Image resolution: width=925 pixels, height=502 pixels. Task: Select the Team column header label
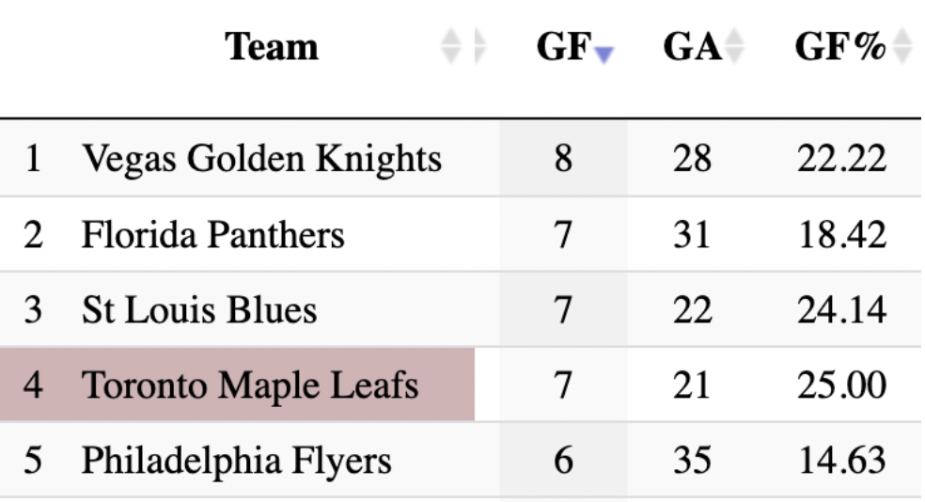click(x=273, y=47)
